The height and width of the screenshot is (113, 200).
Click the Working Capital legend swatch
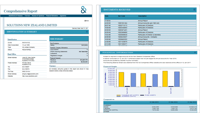(x=118, y=97)
